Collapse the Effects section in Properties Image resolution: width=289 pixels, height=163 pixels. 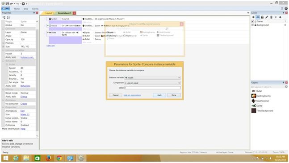pos(3,90)
